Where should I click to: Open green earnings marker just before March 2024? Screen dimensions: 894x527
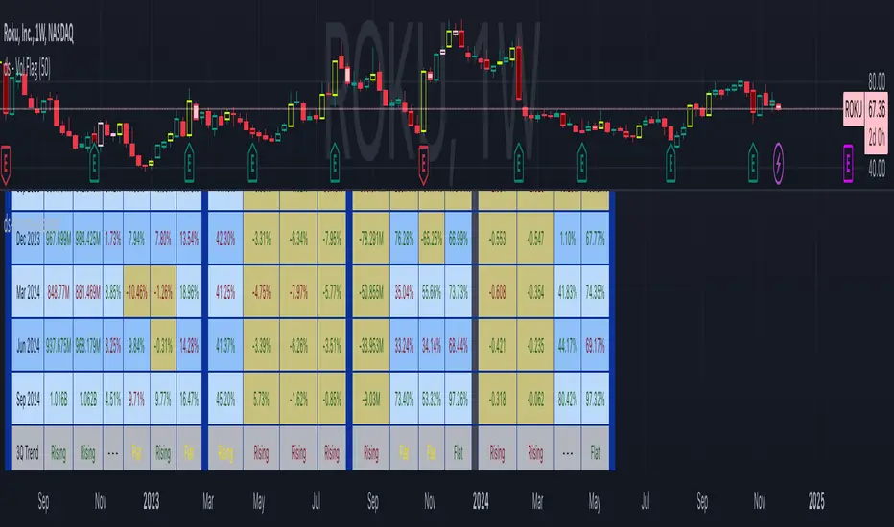coord(518,164)
